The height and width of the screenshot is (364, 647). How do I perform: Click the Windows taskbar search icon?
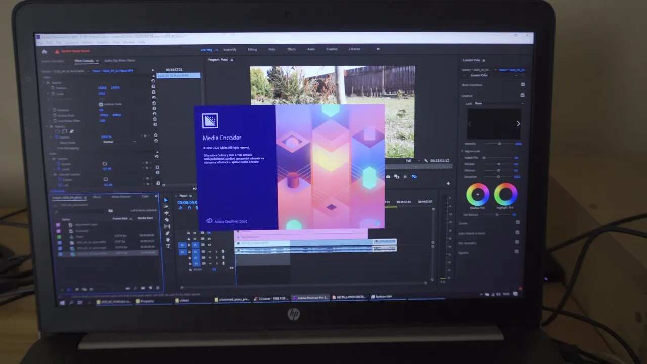point(71,302)
